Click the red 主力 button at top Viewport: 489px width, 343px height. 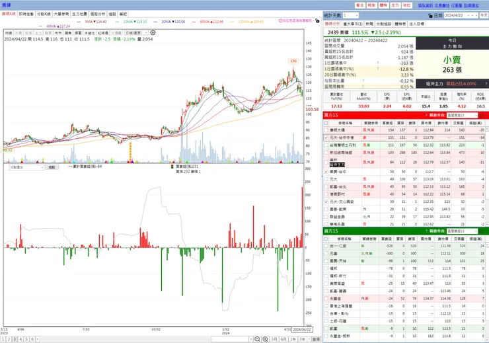pyautogui.click(x=395, y=5)
